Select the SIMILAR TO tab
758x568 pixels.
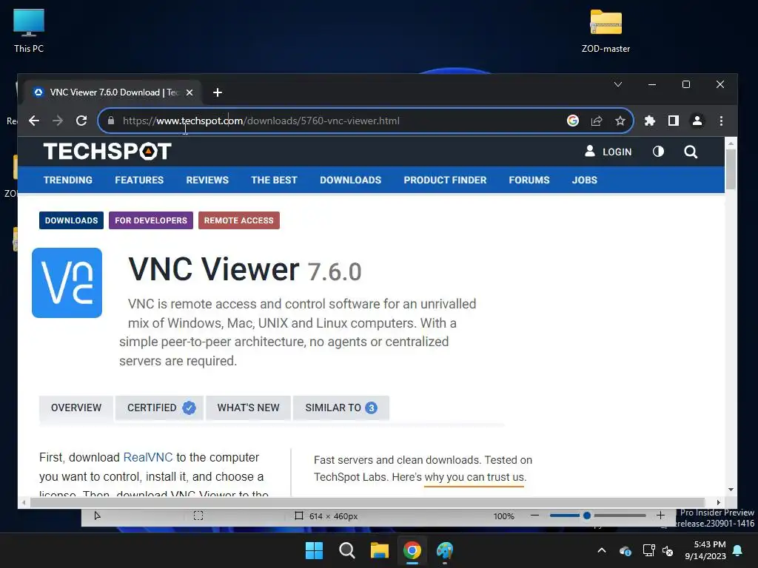click(x=341, y=408)
